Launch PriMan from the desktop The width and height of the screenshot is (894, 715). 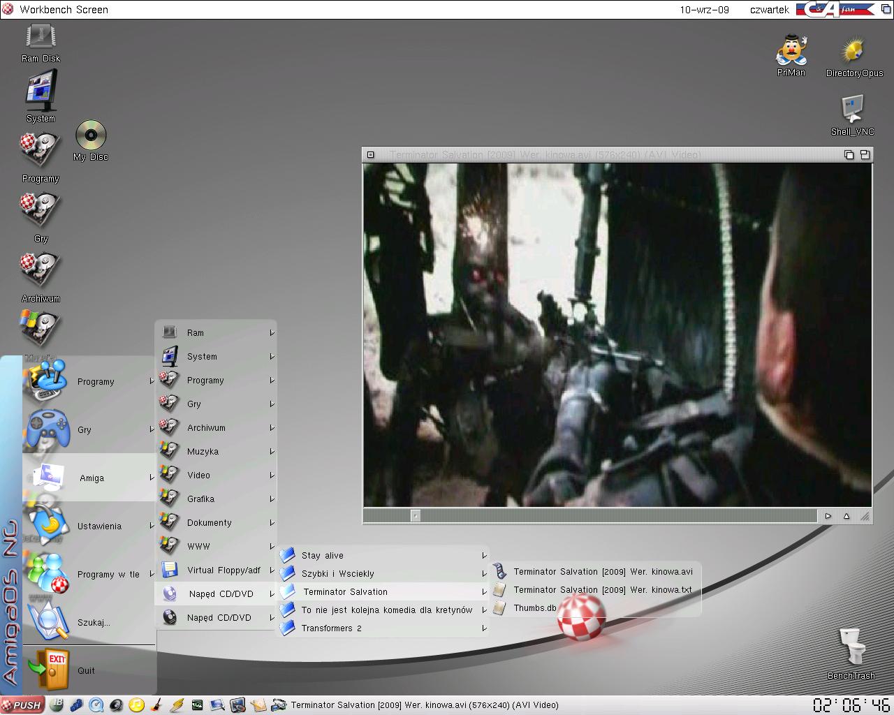pyautogui.click(x=791, y=55)
